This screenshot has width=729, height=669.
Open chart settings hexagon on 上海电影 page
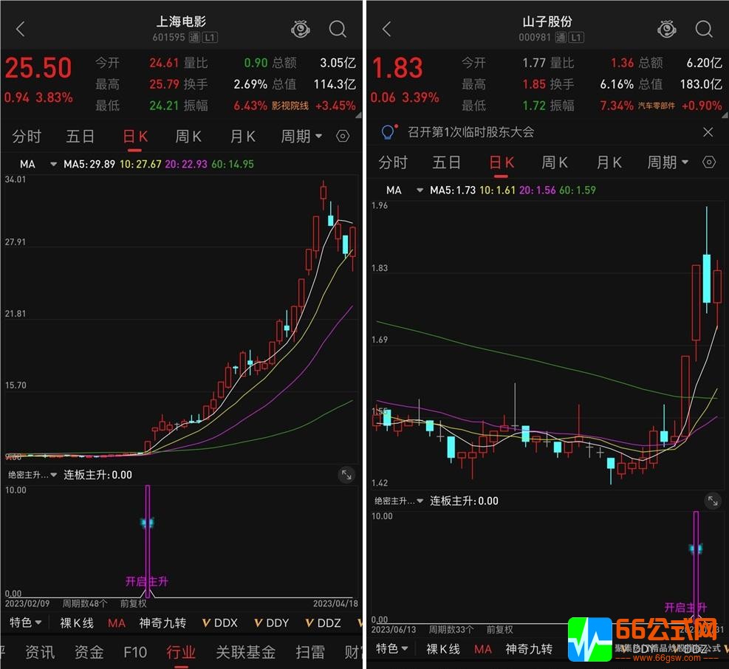point(343,136)
